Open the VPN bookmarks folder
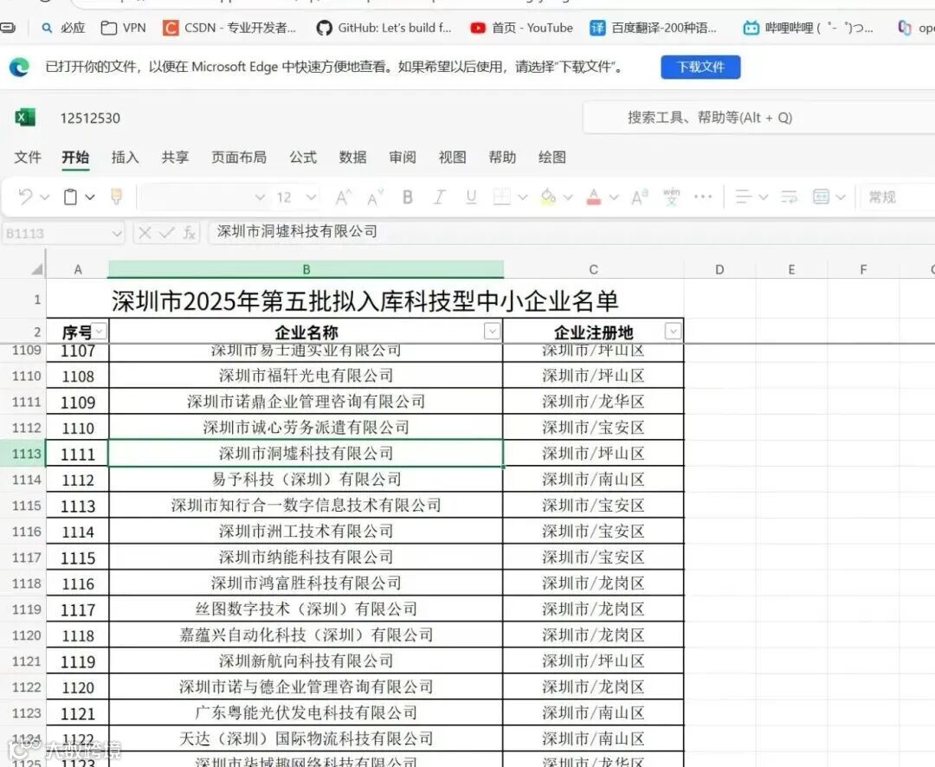Image resolution: width=935 pixels, height=767 pixels. tap(124, 28)
